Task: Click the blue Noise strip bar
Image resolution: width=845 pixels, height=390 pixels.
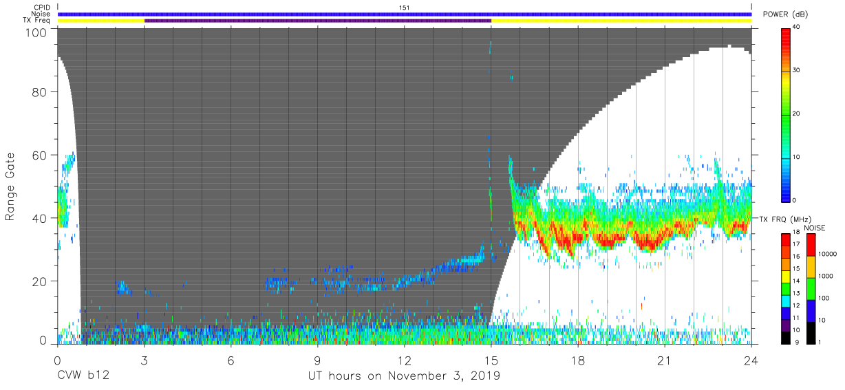Action: click(405, 14)
